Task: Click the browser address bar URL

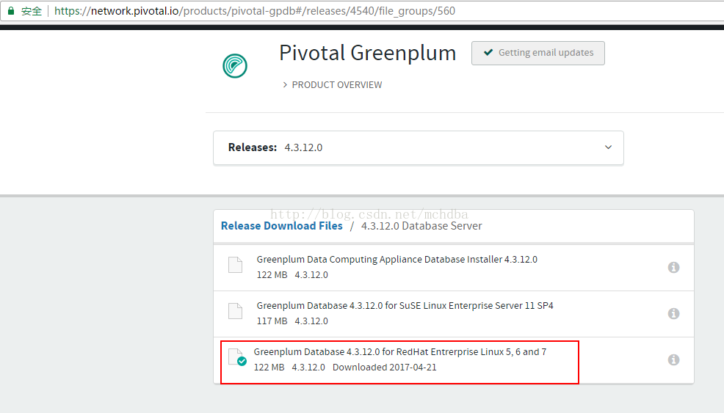Action: coord(254,10)
